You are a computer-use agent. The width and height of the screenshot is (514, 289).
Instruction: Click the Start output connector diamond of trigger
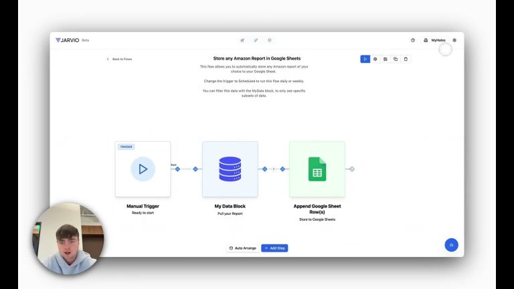[x=177, y=169]
